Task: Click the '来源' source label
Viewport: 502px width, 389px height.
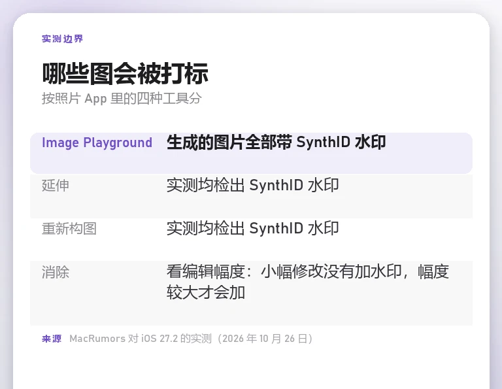Action: tap(52, 339)
